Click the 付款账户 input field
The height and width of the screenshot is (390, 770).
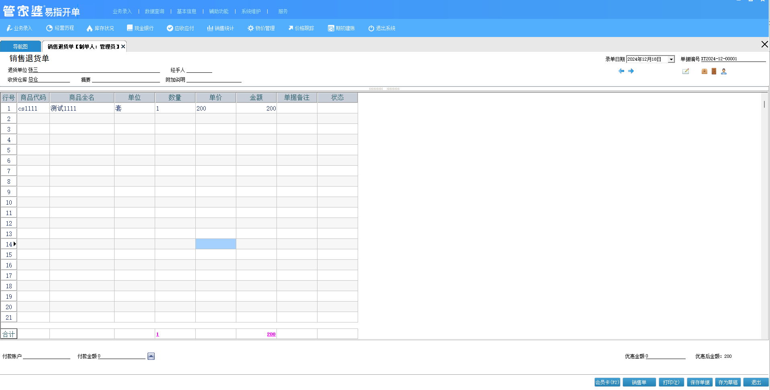47,356
